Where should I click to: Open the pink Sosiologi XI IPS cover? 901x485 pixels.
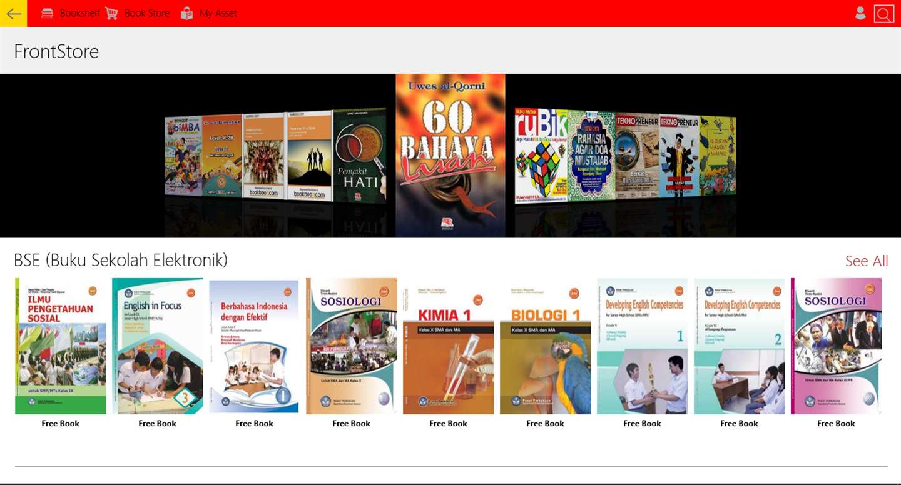click(837, 346)
